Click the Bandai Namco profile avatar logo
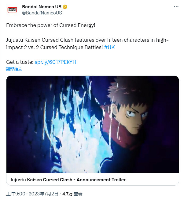Image resolution: width=184 pixels, height=200 pixels. (x=12, y=10)
